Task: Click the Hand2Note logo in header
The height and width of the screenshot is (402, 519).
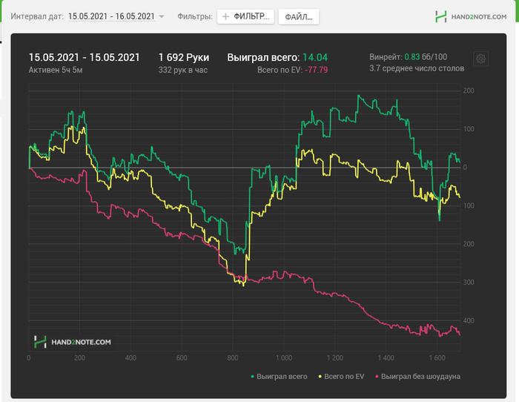Action: (x=471, y=16)
